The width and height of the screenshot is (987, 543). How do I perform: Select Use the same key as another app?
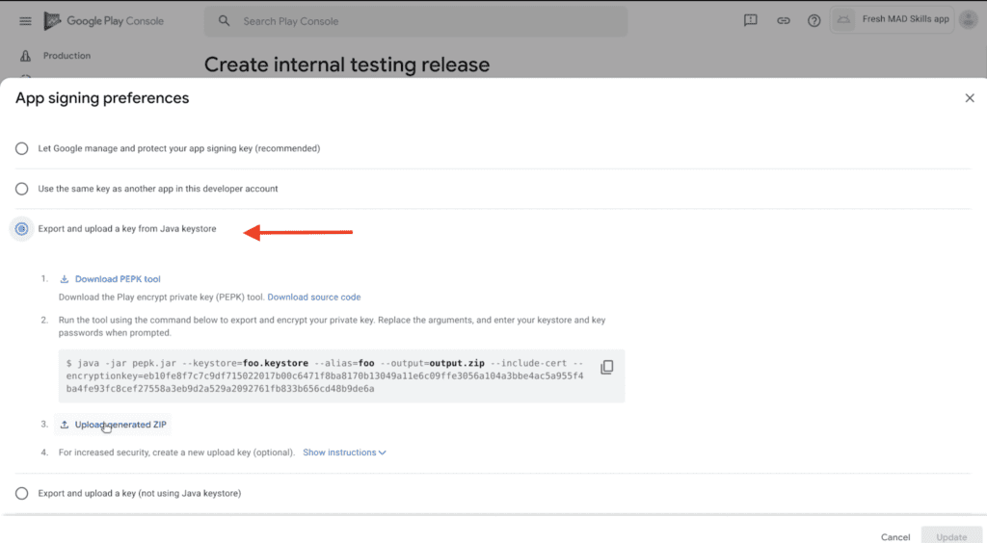pos(21,189)
